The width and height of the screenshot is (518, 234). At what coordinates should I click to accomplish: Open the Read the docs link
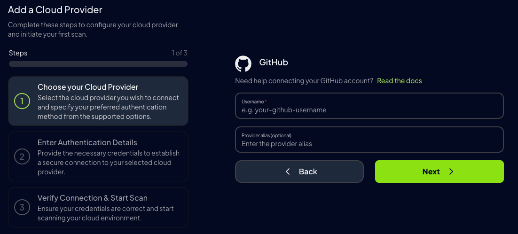(x=399, y=81)
